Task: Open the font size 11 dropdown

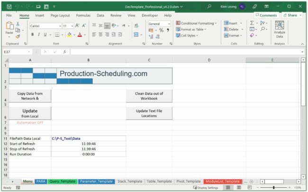Action: click(72, 26)
